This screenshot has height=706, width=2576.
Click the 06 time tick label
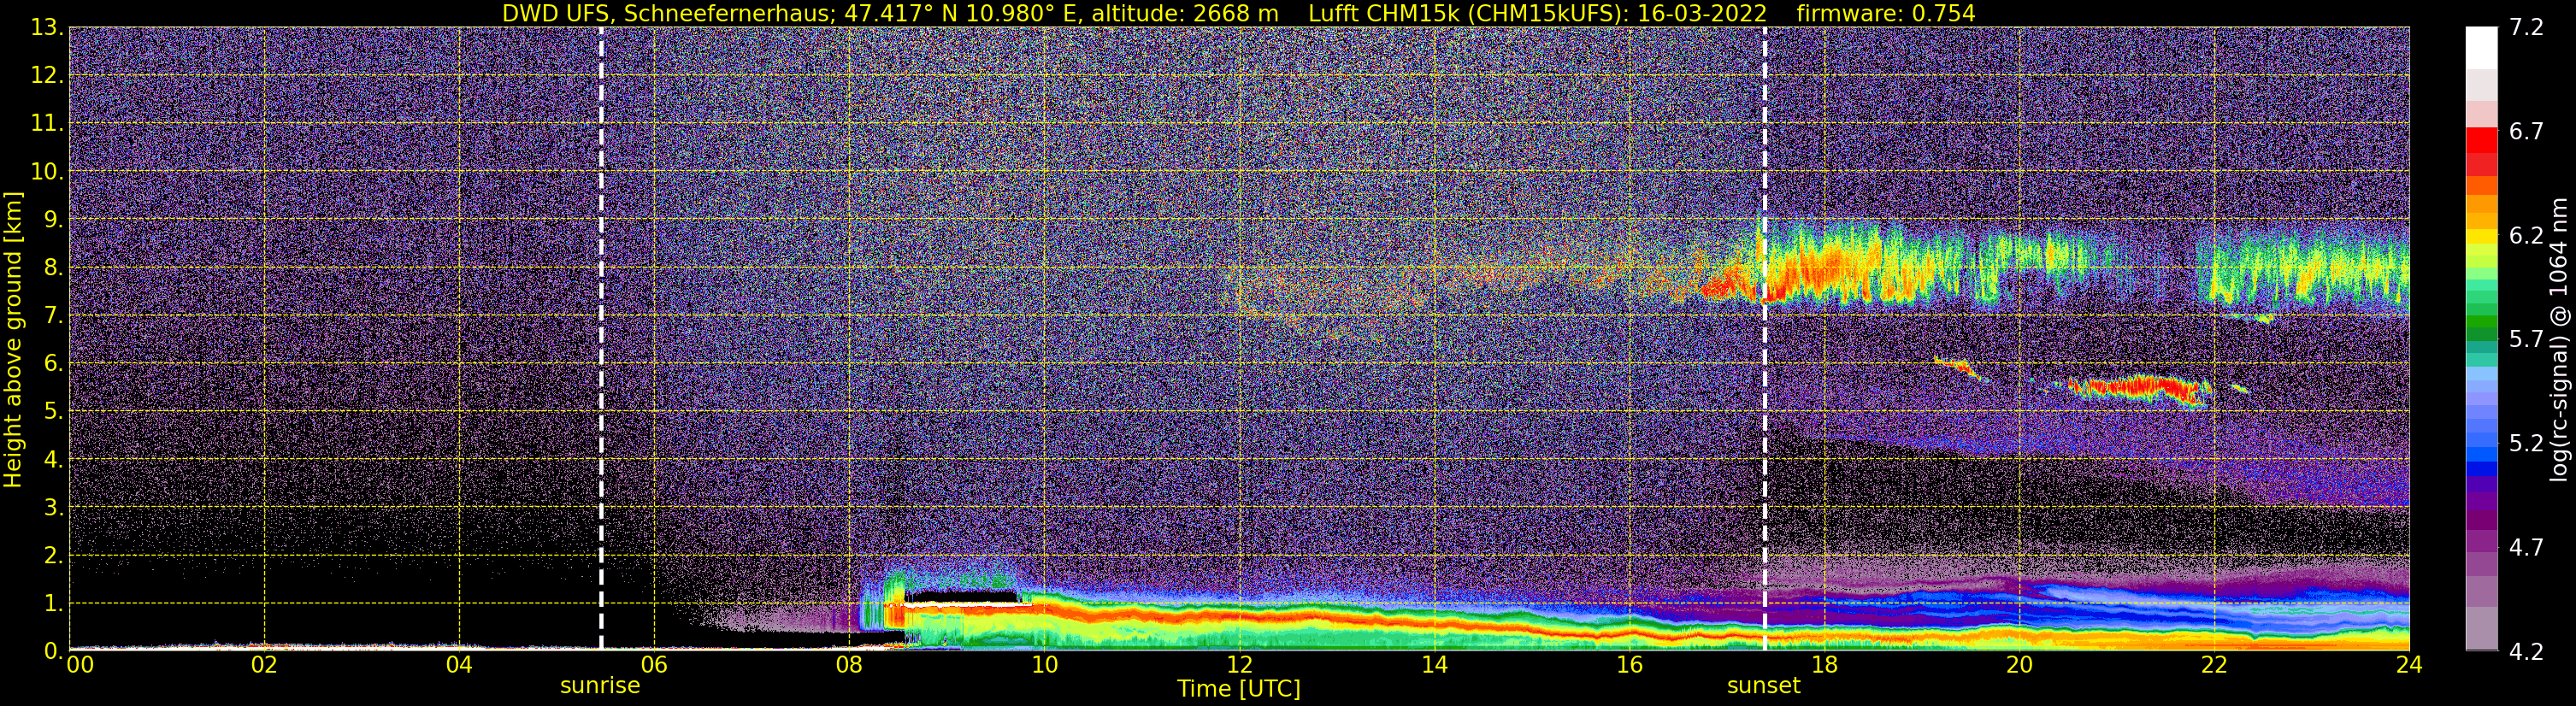[654, 665]
